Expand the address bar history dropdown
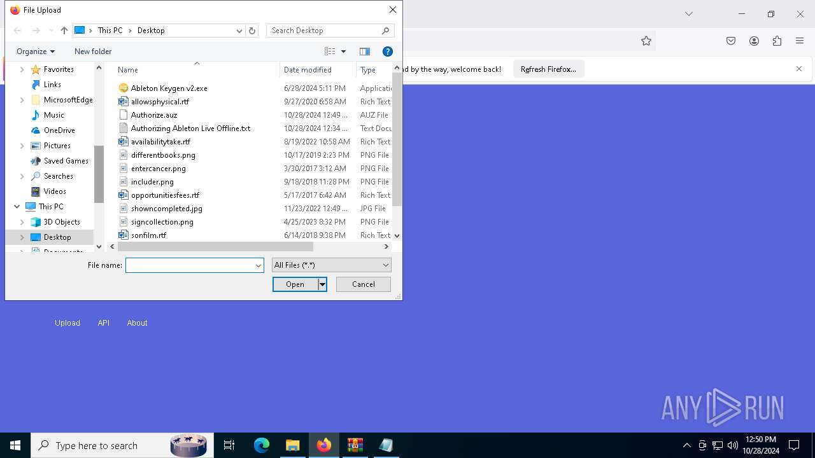The width and height of the screenshot is (815, 458). (239, 31)
